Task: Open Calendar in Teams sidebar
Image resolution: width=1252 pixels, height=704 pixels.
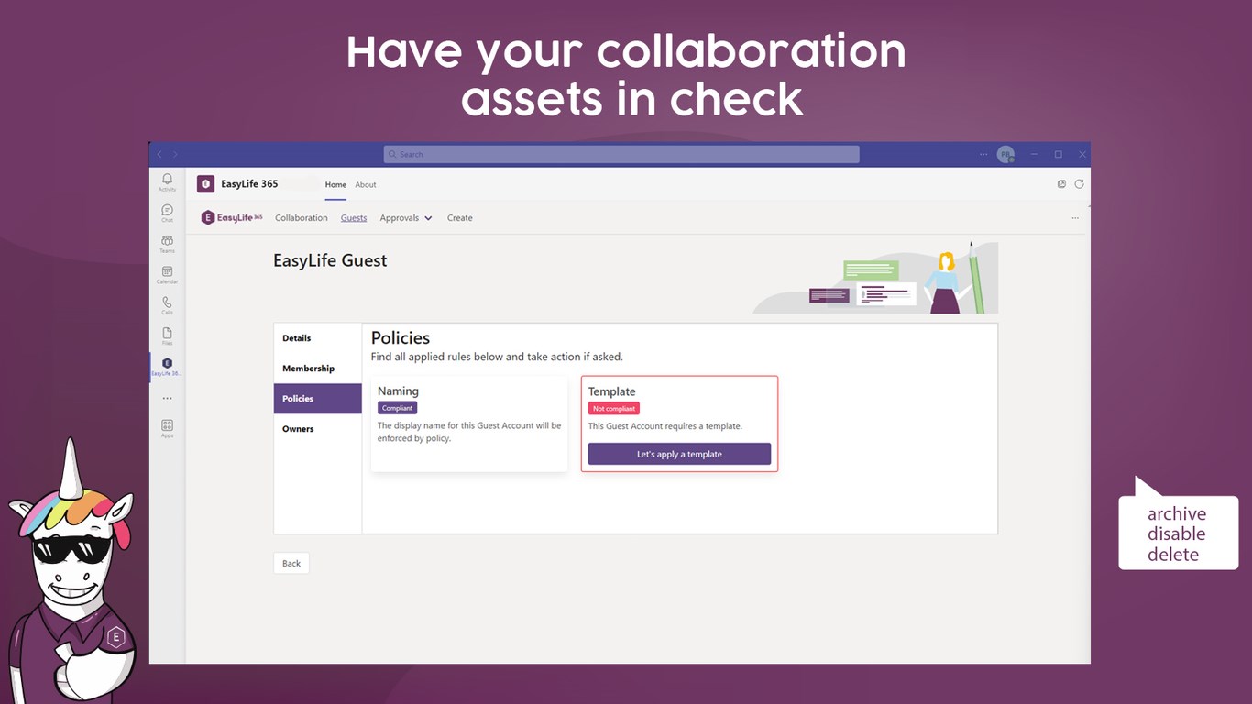Action: [167, 275]
